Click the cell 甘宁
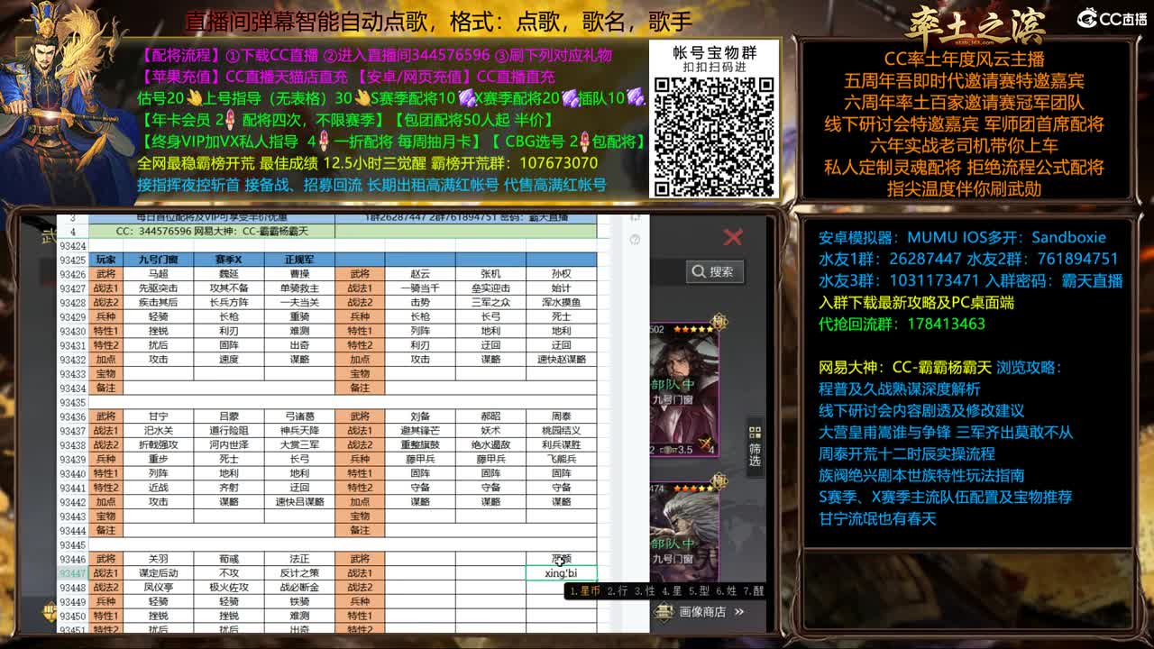Viewport: 1154px width, 649px height. pyautogui.click(x=158, y=416)
